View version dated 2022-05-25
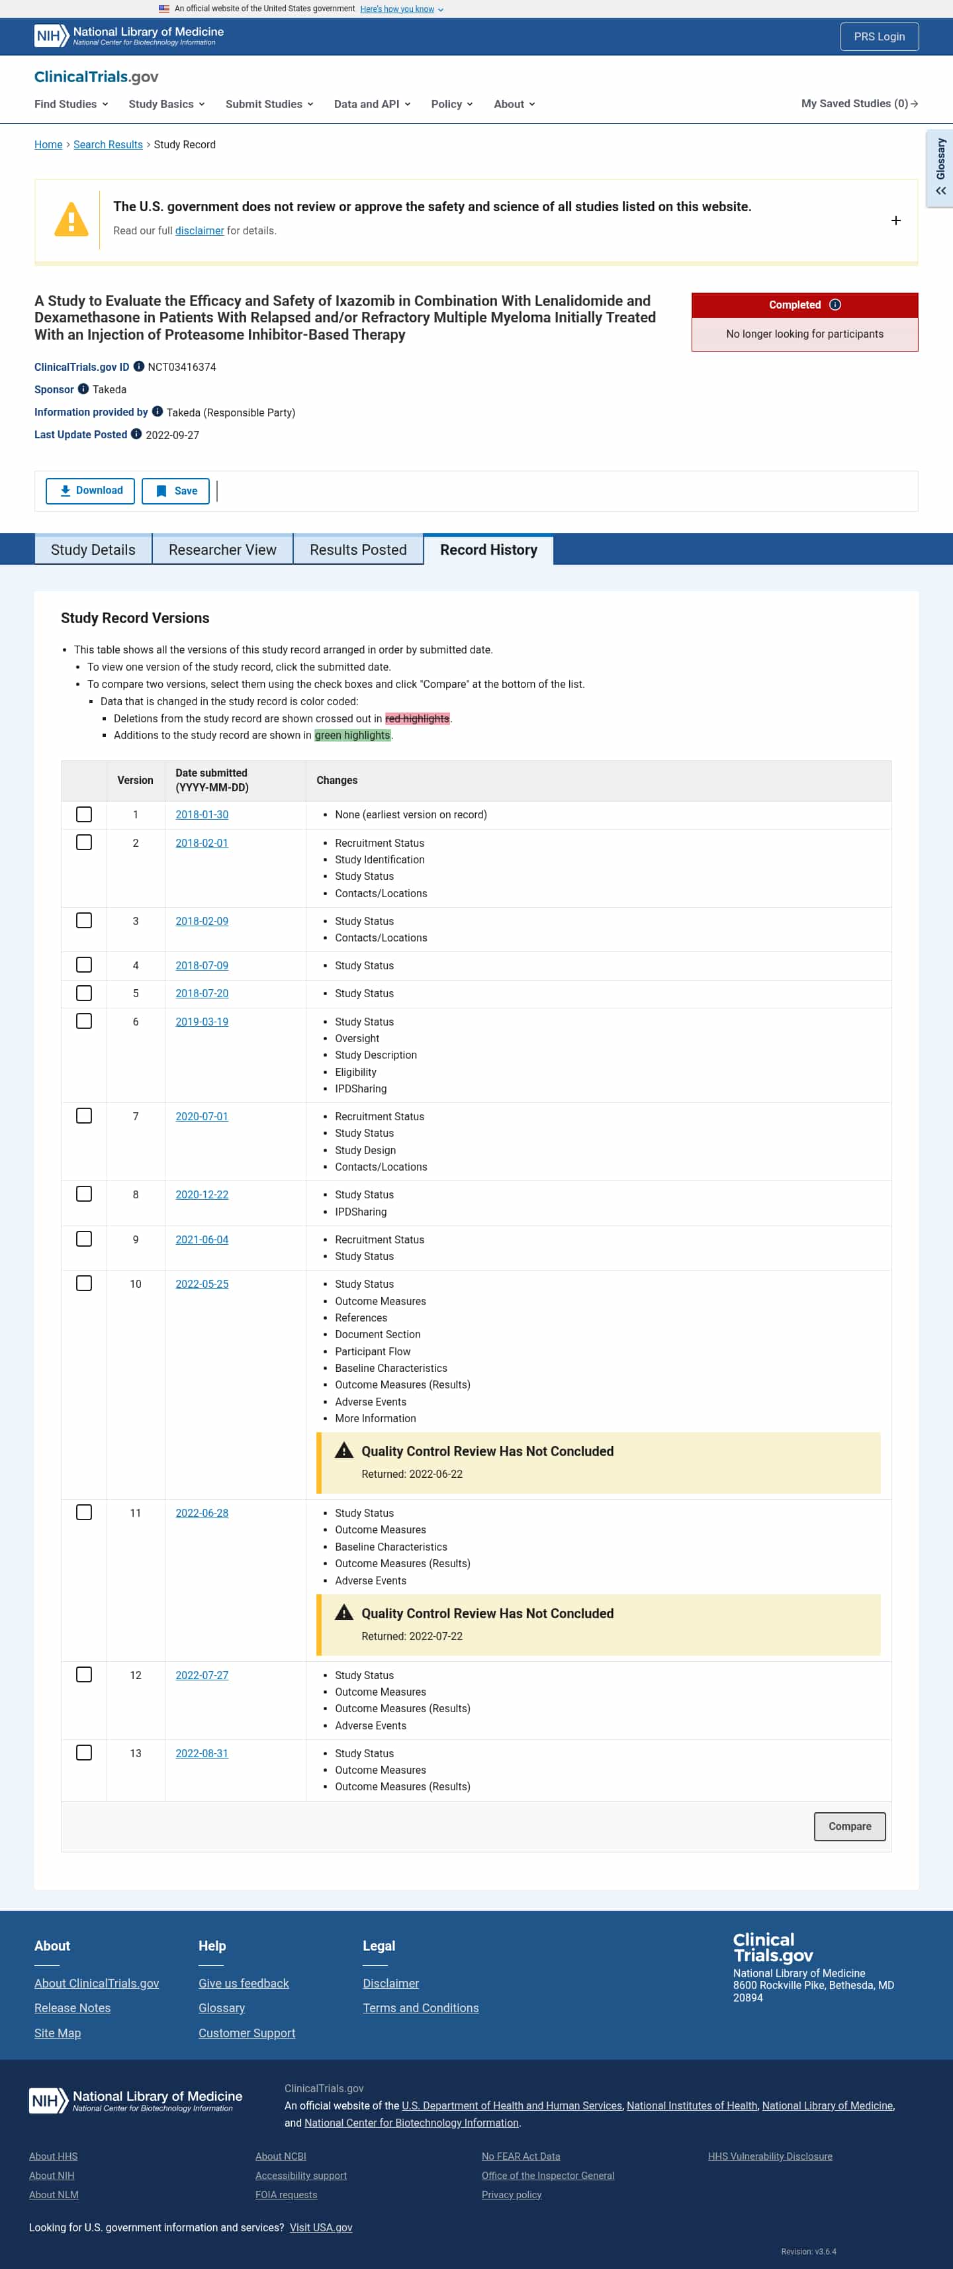This screenshot has width=953, height=2269. pyautogui.click(x=202, y=1284)
